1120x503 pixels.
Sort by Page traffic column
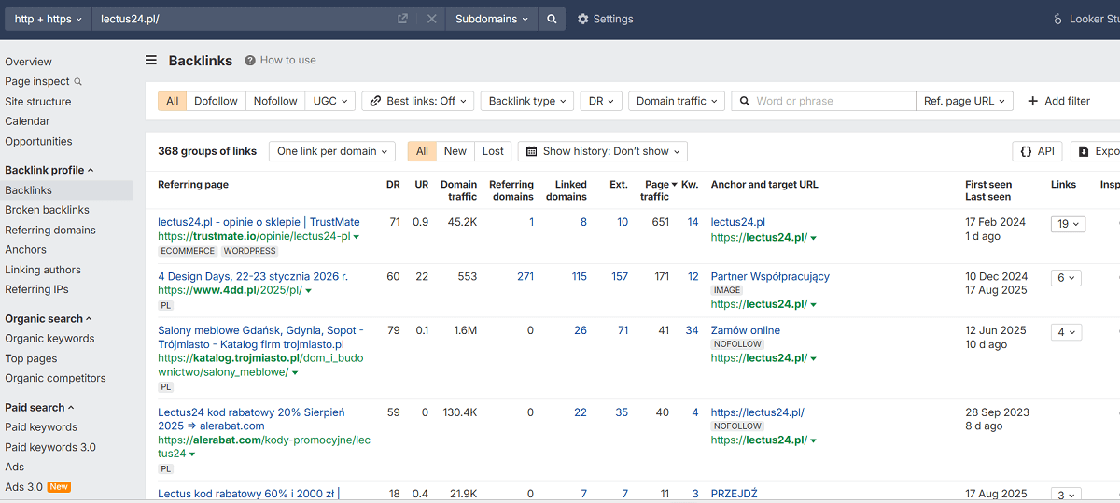(x=657, y=190)
